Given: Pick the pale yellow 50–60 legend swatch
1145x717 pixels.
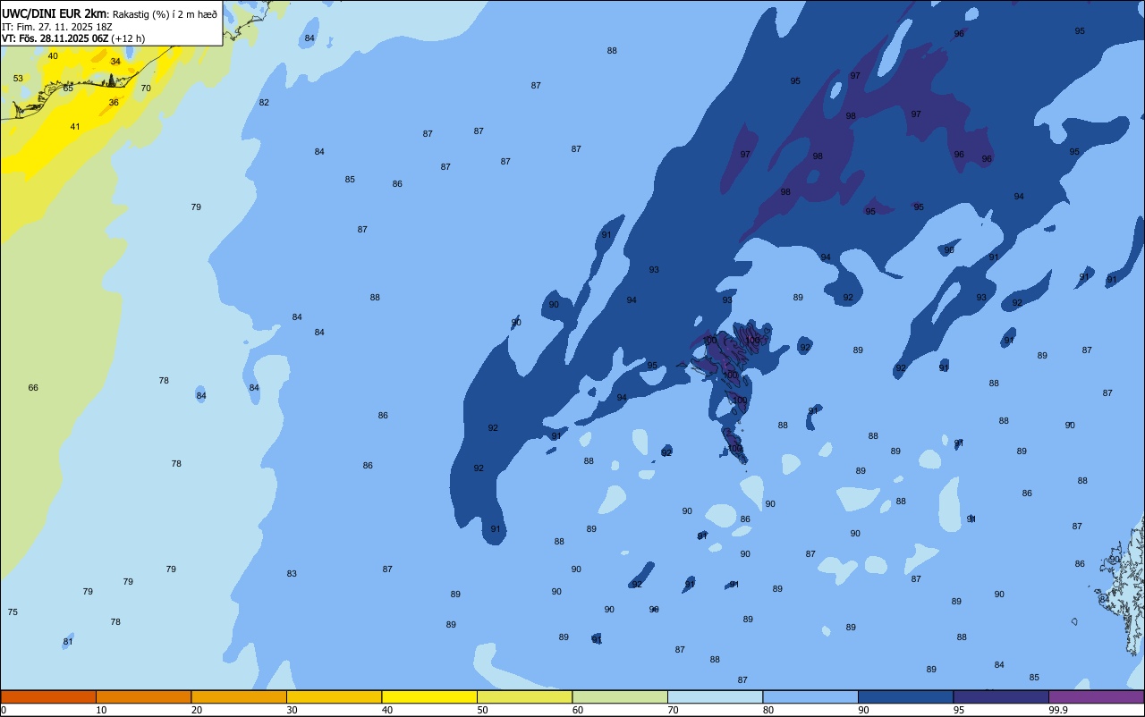Looking at the screenshot, I should pyautogui.click(x=524, y=696).
